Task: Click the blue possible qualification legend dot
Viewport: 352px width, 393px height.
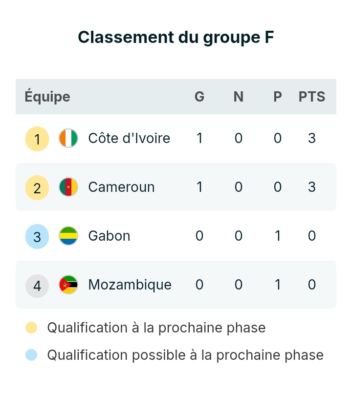Action: [31, 355]
